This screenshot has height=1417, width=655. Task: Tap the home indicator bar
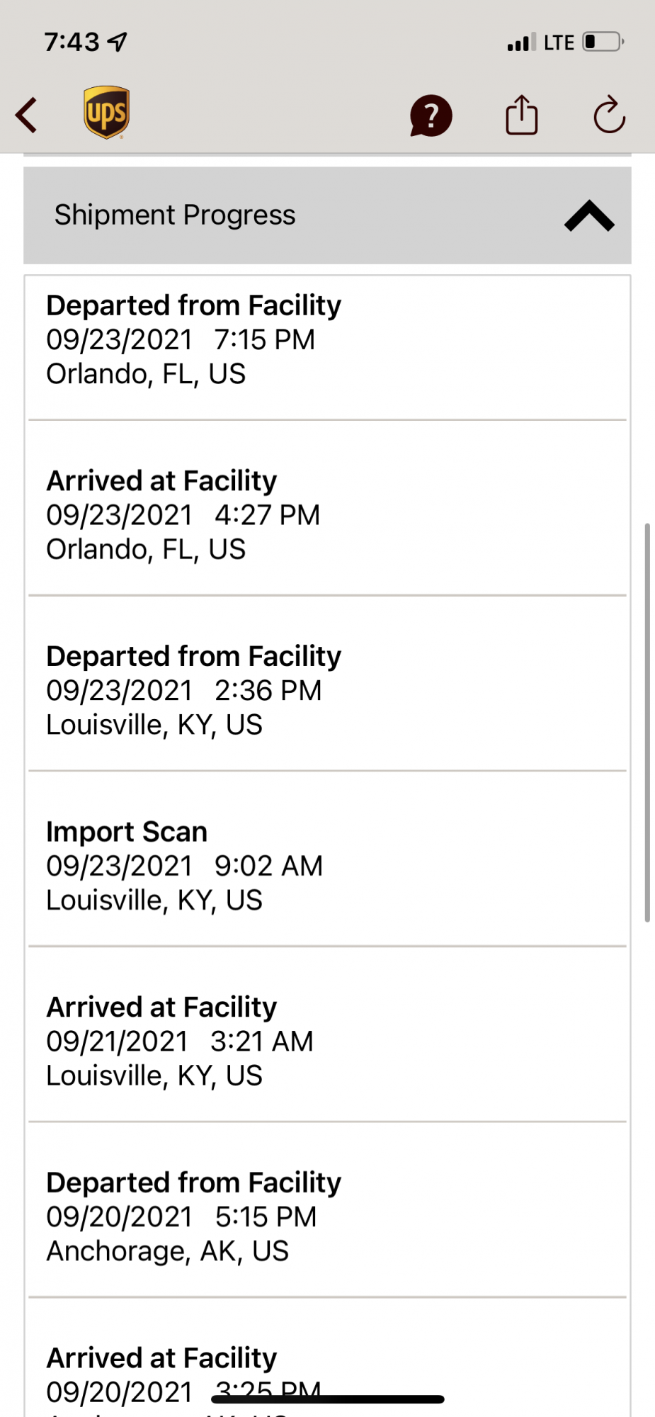[328, 1399]
